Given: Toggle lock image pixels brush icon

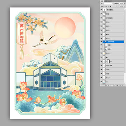Looking at the screenshot, I should (107, 6).
